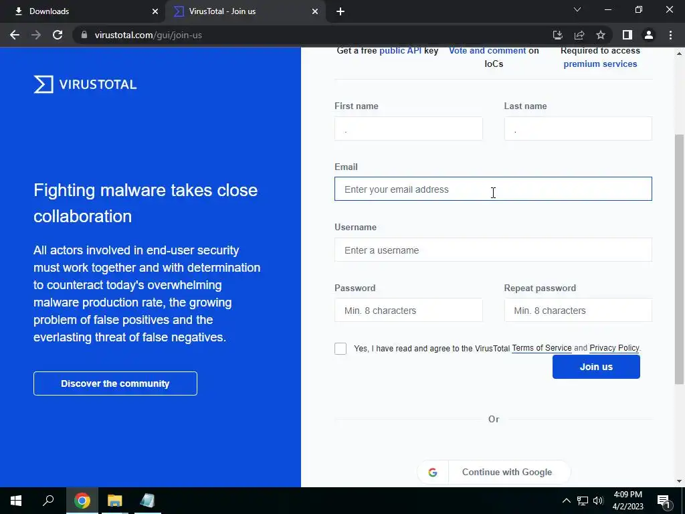This screenshot has height=514, width=685.
Task: Show hidden system tray icons
Action: click(x=566, y=501)
